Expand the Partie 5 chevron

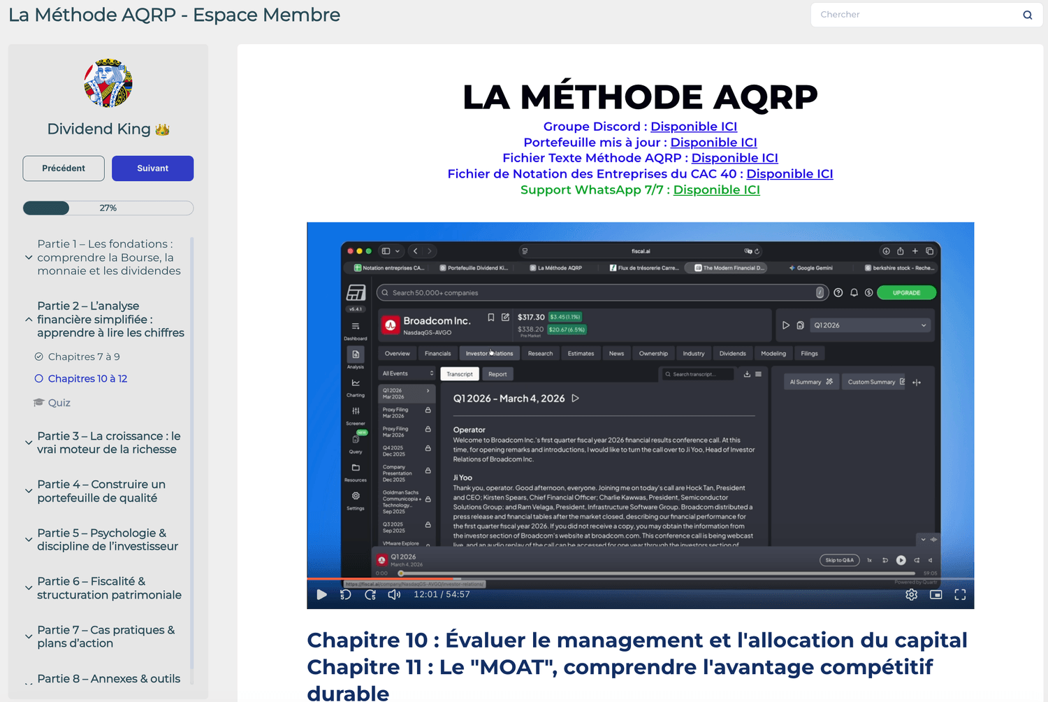[29, 540]
